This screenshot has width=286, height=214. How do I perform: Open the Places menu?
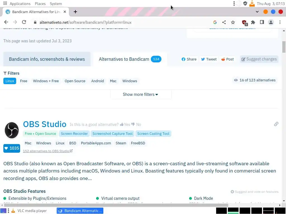(40, 4)
